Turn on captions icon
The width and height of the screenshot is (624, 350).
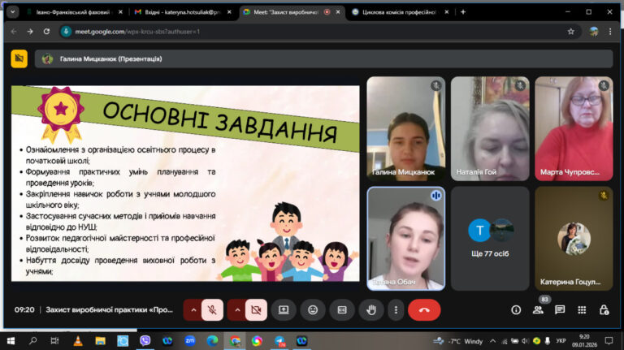click(x=342, y=310)
